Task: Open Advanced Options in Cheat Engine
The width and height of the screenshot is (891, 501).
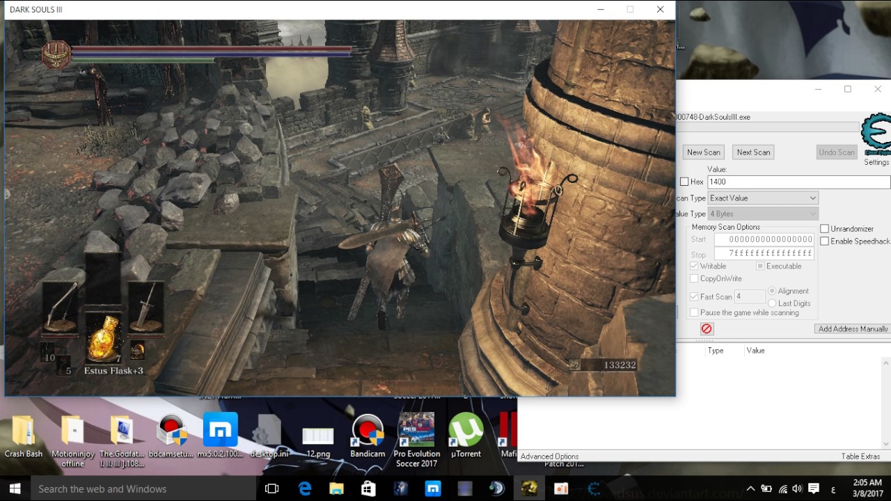Action: click(x=549, y=456)
